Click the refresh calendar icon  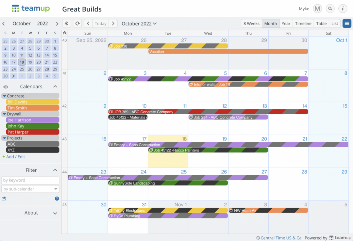click(77, 23)
